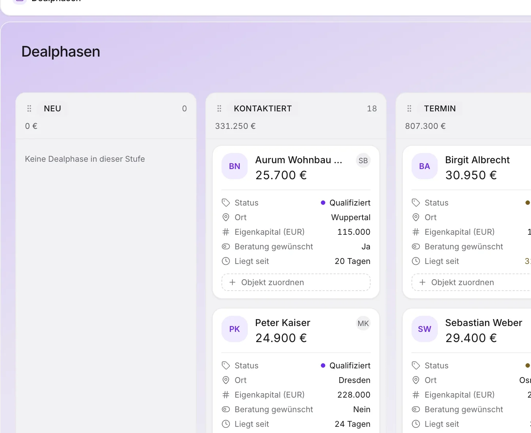This screenshot has height=433, width=531.
Task: Click the Nein value for Beratung gewünscht
Action: pos(362,409)
